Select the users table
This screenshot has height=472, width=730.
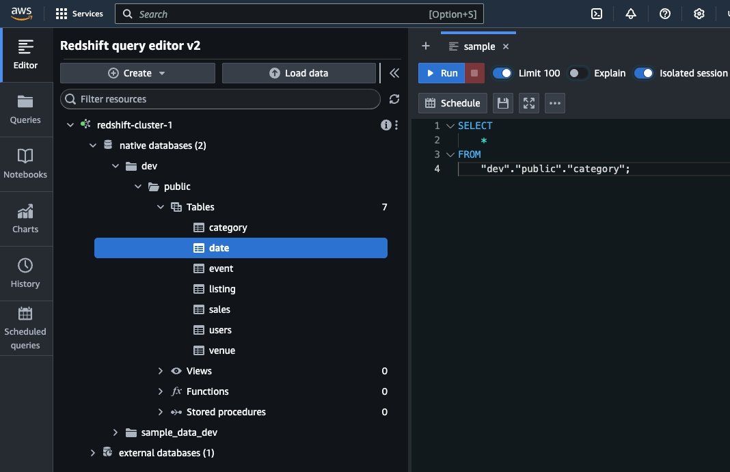click(241, 330)
